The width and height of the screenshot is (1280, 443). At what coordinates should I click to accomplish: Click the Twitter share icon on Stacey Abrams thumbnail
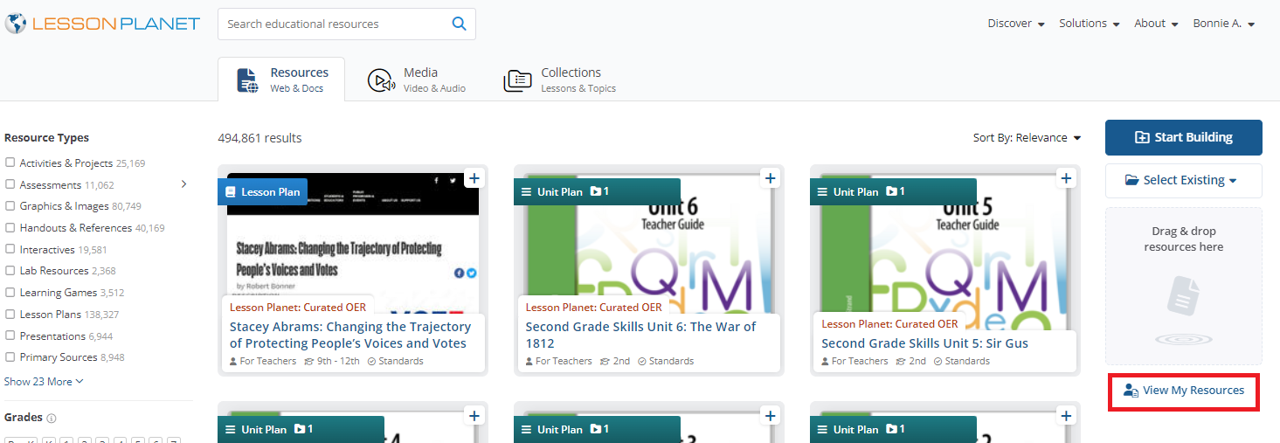pyautogui.click(x=472, y=273)
